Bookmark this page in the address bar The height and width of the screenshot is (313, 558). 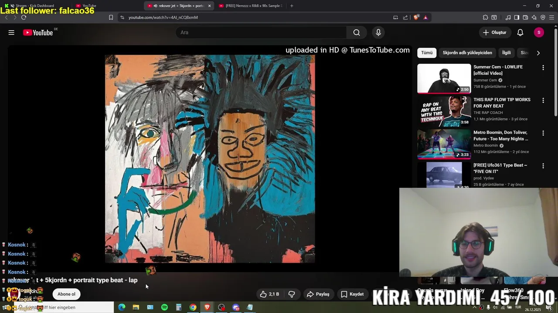[111, 17]
